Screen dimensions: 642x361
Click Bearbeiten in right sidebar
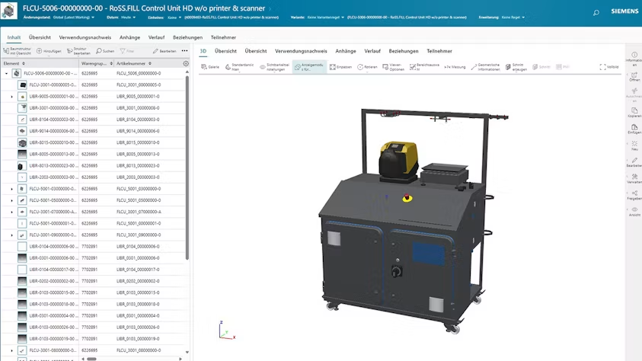634,162
